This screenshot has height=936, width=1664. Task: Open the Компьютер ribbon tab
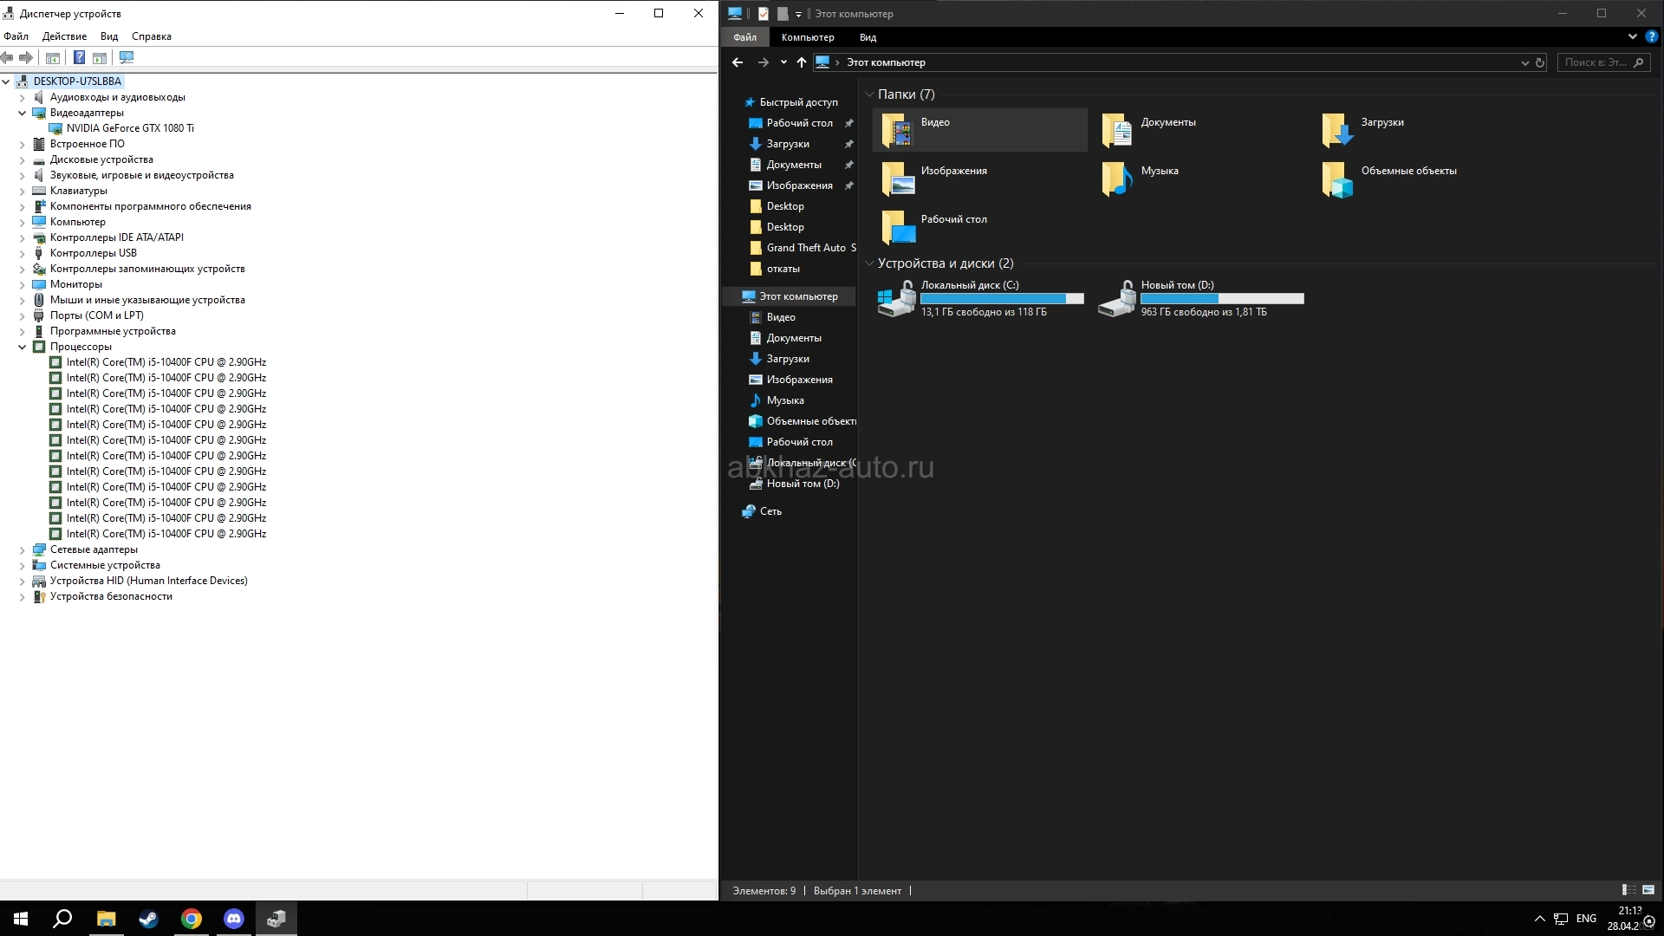click(x=807, y=37)
